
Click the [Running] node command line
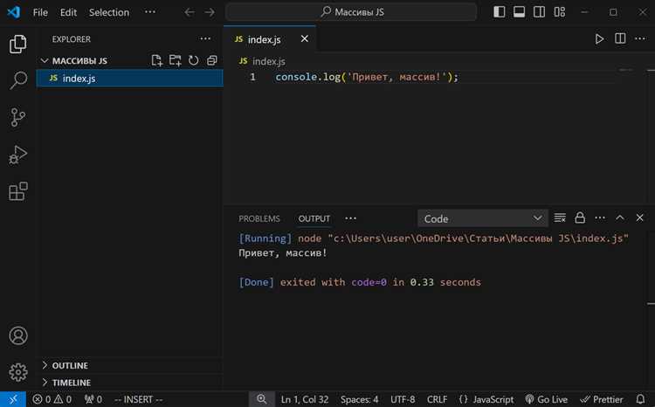[433, 238]
